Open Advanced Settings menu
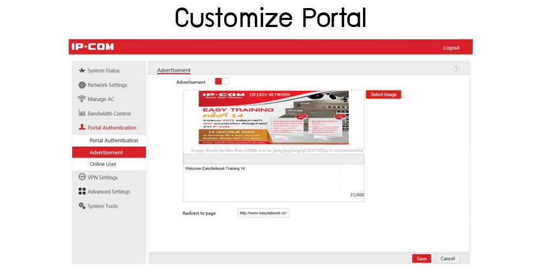The image size is (541, 270). click(109, 192)
